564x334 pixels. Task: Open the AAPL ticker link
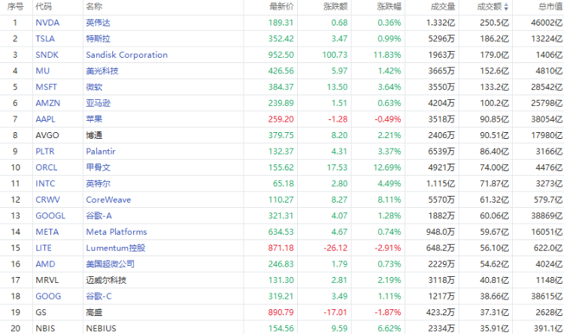45,119
